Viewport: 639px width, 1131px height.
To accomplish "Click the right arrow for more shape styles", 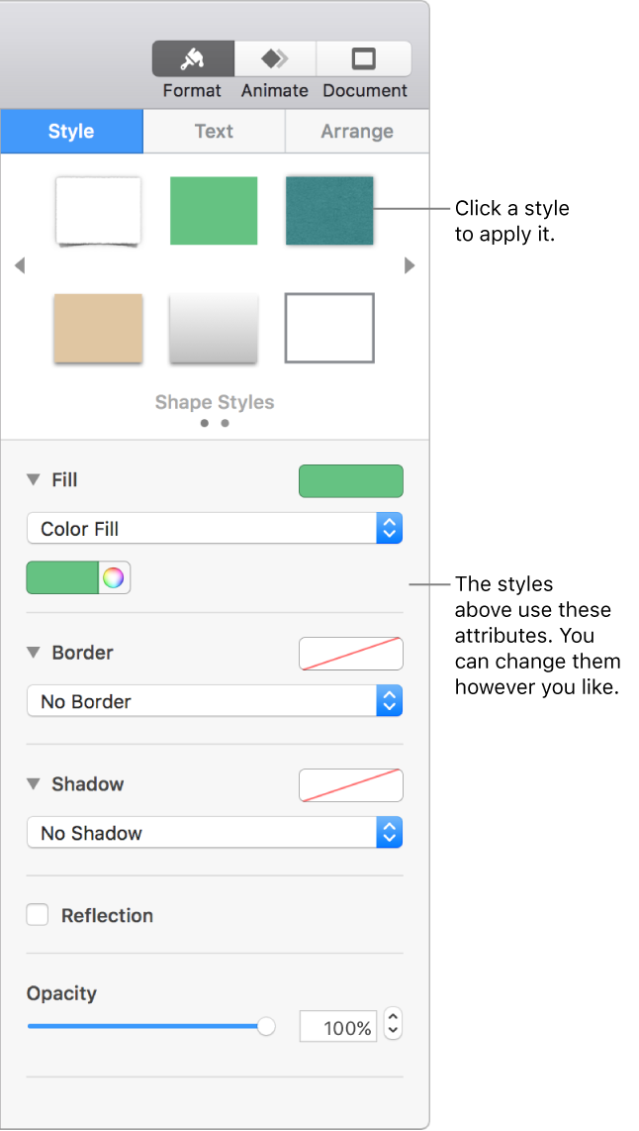I will point(410,265).
